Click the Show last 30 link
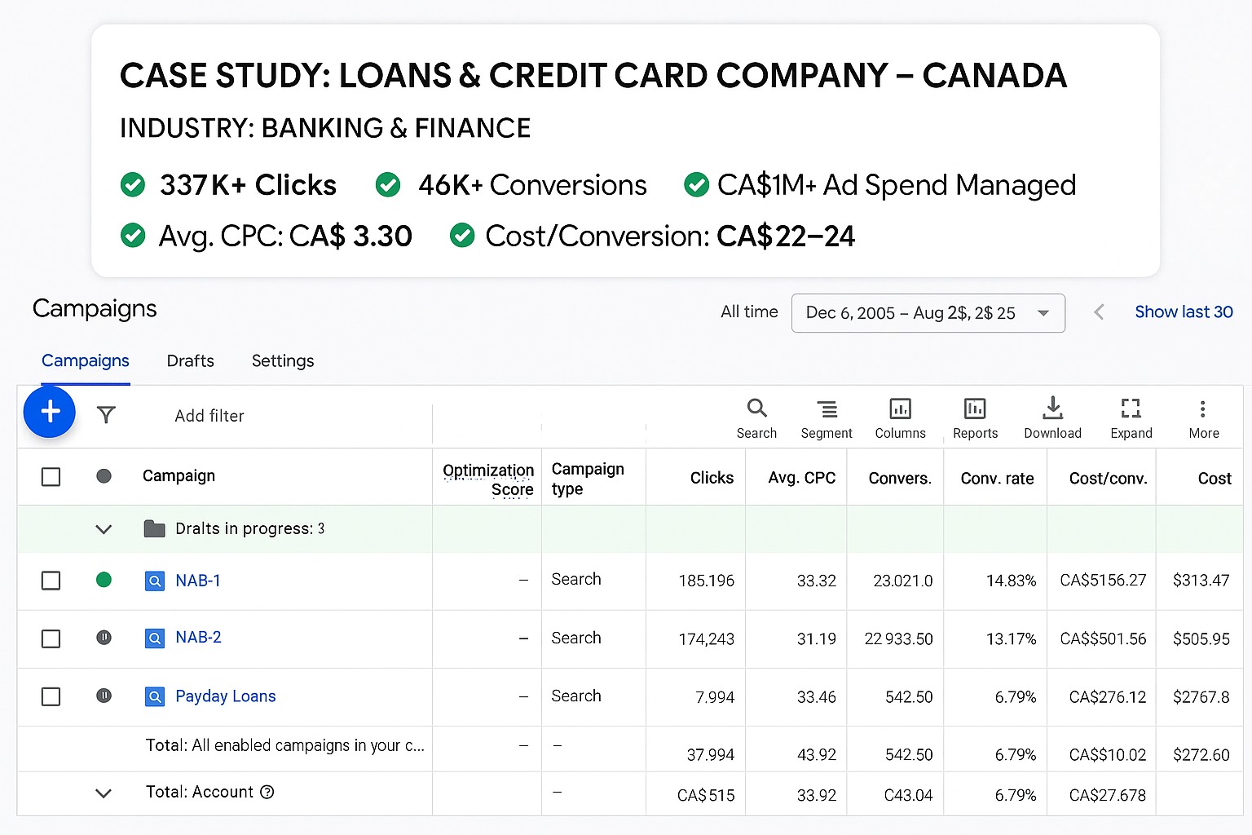 (x=1184, y=311)
